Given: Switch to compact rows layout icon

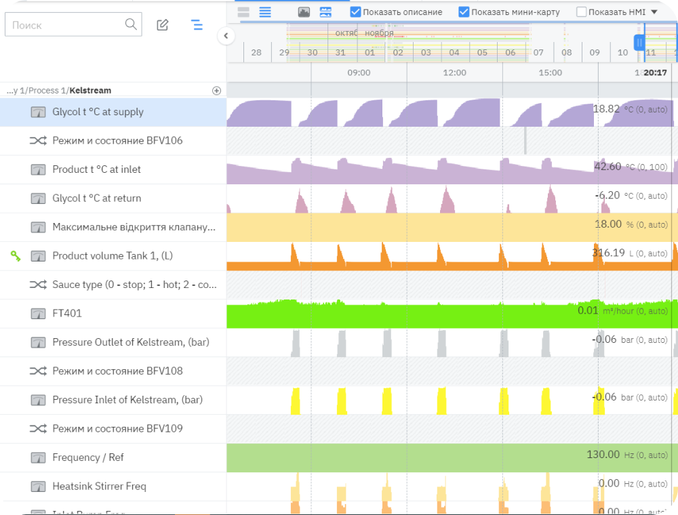Looking at the screenshot, I should [x=243, y=12].
